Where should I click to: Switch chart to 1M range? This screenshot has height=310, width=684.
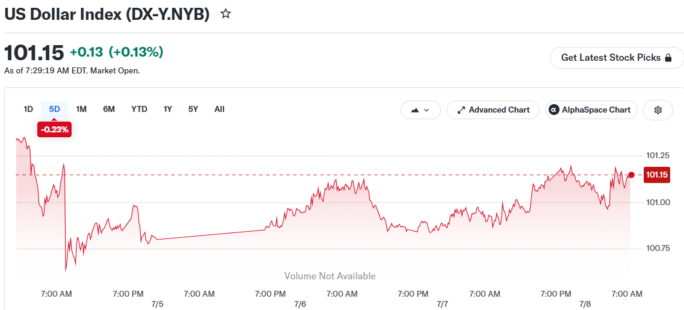point(81,109)
